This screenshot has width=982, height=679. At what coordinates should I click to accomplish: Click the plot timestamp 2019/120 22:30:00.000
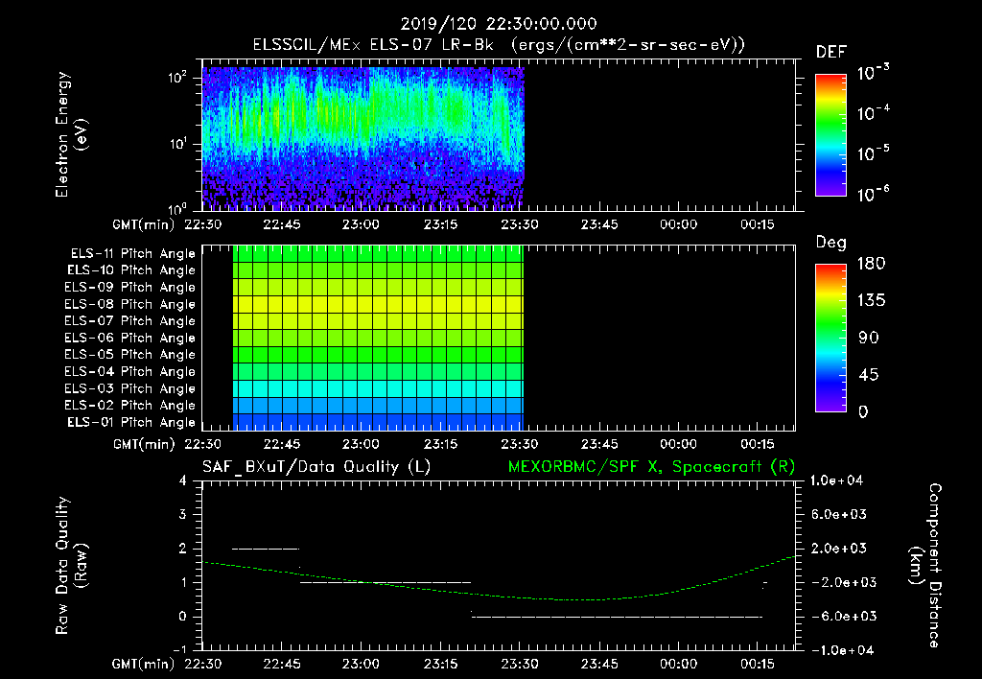tap(499, 24)
